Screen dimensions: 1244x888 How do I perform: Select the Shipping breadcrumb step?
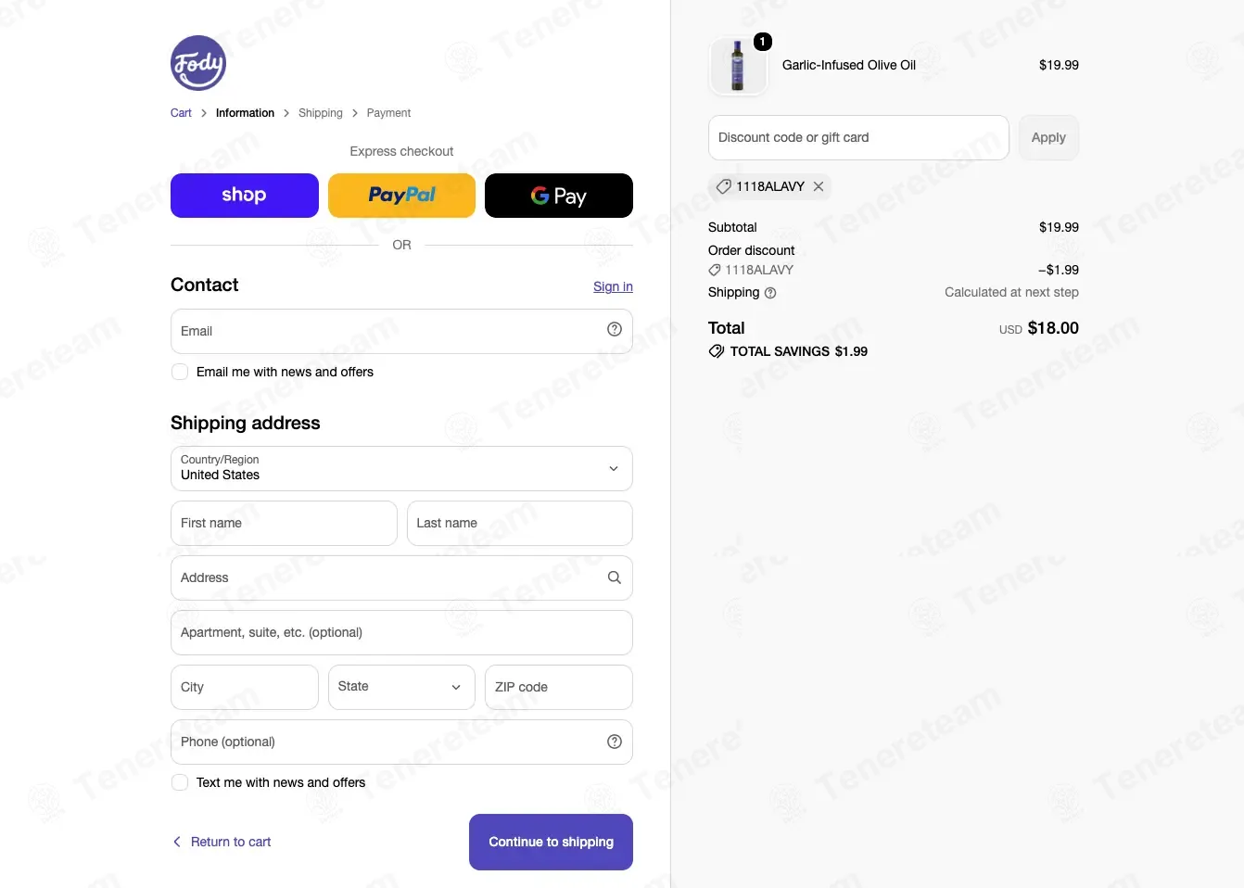(x=321, y=113)
